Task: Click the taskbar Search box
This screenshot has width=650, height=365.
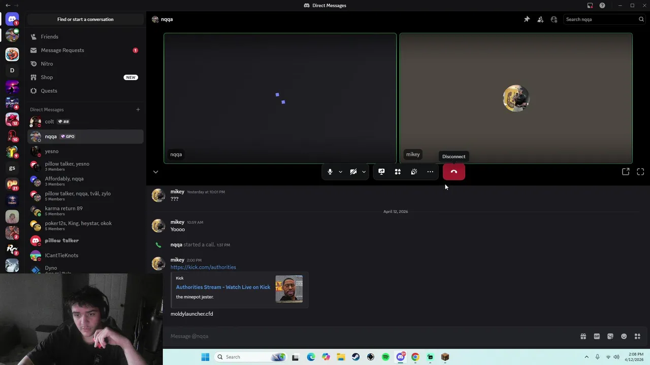Action: [250, 357]
